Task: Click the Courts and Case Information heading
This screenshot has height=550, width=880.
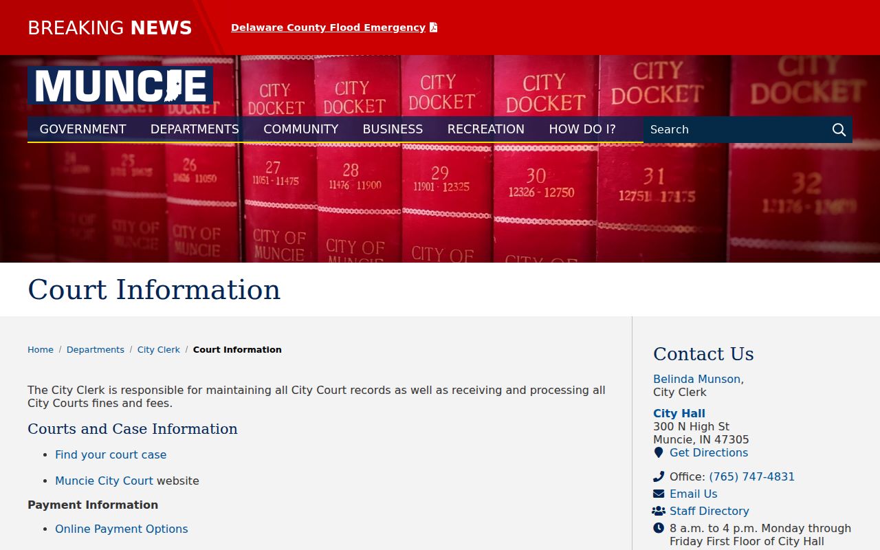Action: 133,429
